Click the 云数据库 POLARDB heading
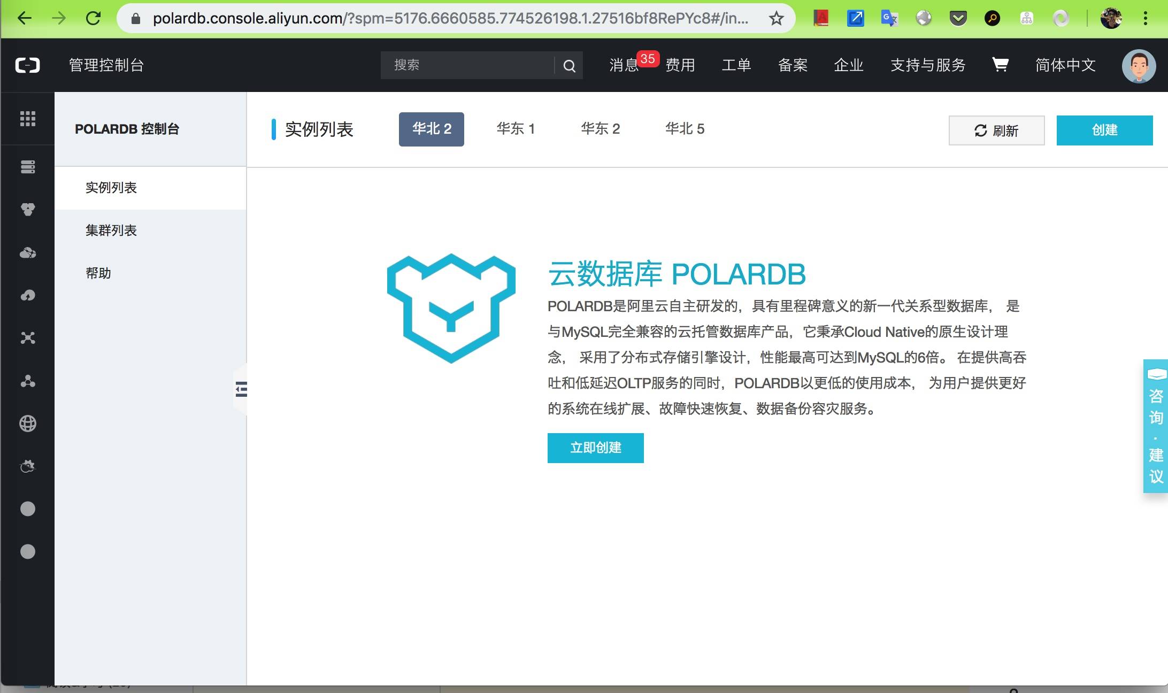This screenshot has height=693, width=1168. pyautogui.click(x=677, y=274)
